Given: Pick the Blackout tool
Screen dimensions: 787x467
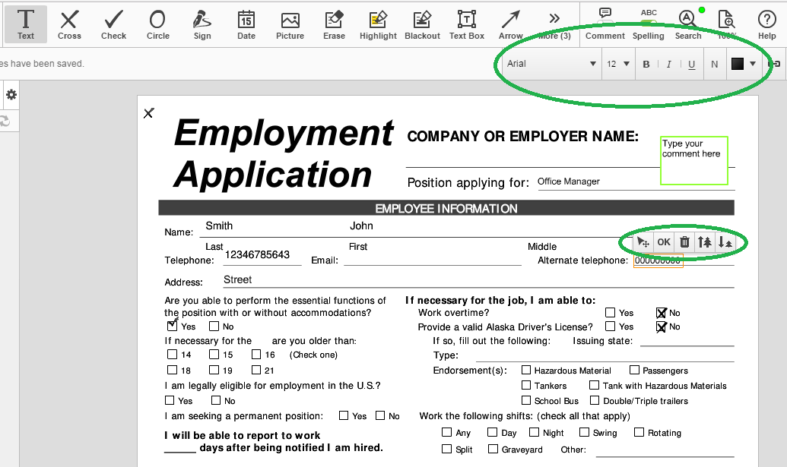Looking at the screenshot, I should pyautogui.click(x=422, y=24).
